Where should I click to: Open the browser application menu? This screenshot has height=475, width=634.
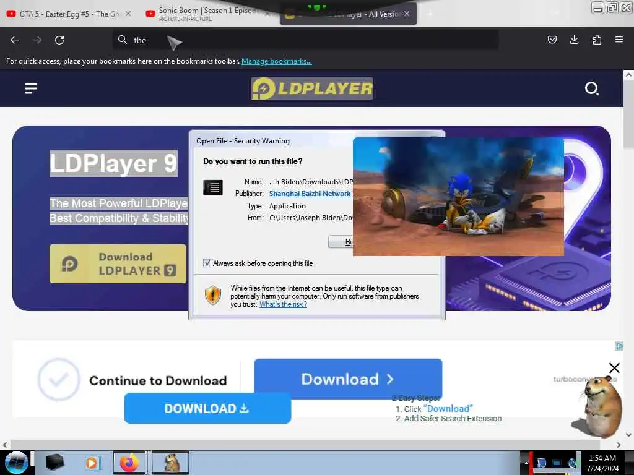tap(619, 40)
